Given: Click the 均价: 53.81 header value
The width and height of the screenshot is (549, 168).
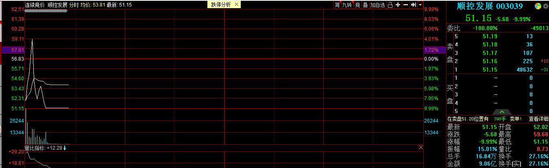Looking at the screenshot, I should pyautogui.click(x=93, y=5).
